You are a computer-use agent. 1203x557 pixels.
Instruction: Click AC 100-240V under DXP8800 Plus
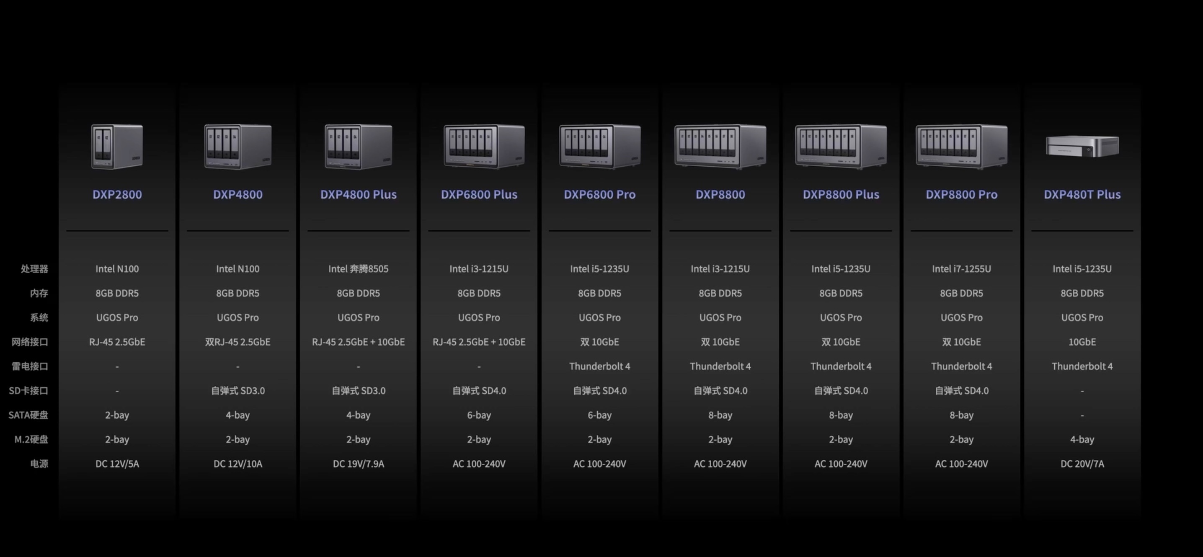[x=841, y=464]
